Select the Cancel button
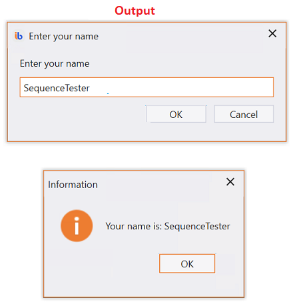Image resolution: width=293 pixels, height=302 pixels. point(244,114)
